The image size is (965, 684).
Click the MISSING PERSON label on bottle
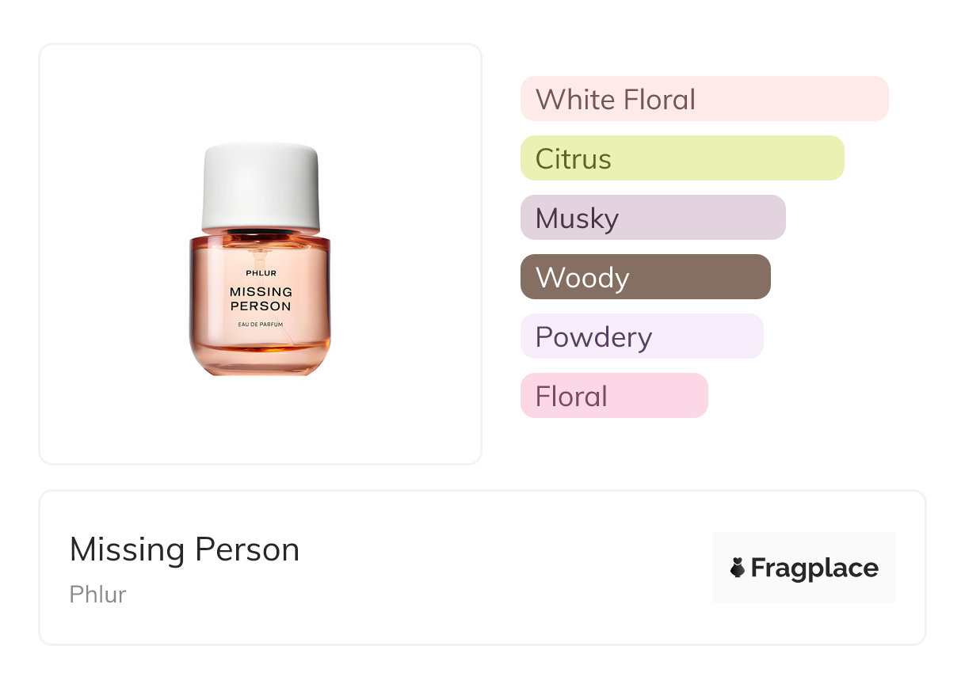point(261,299)
